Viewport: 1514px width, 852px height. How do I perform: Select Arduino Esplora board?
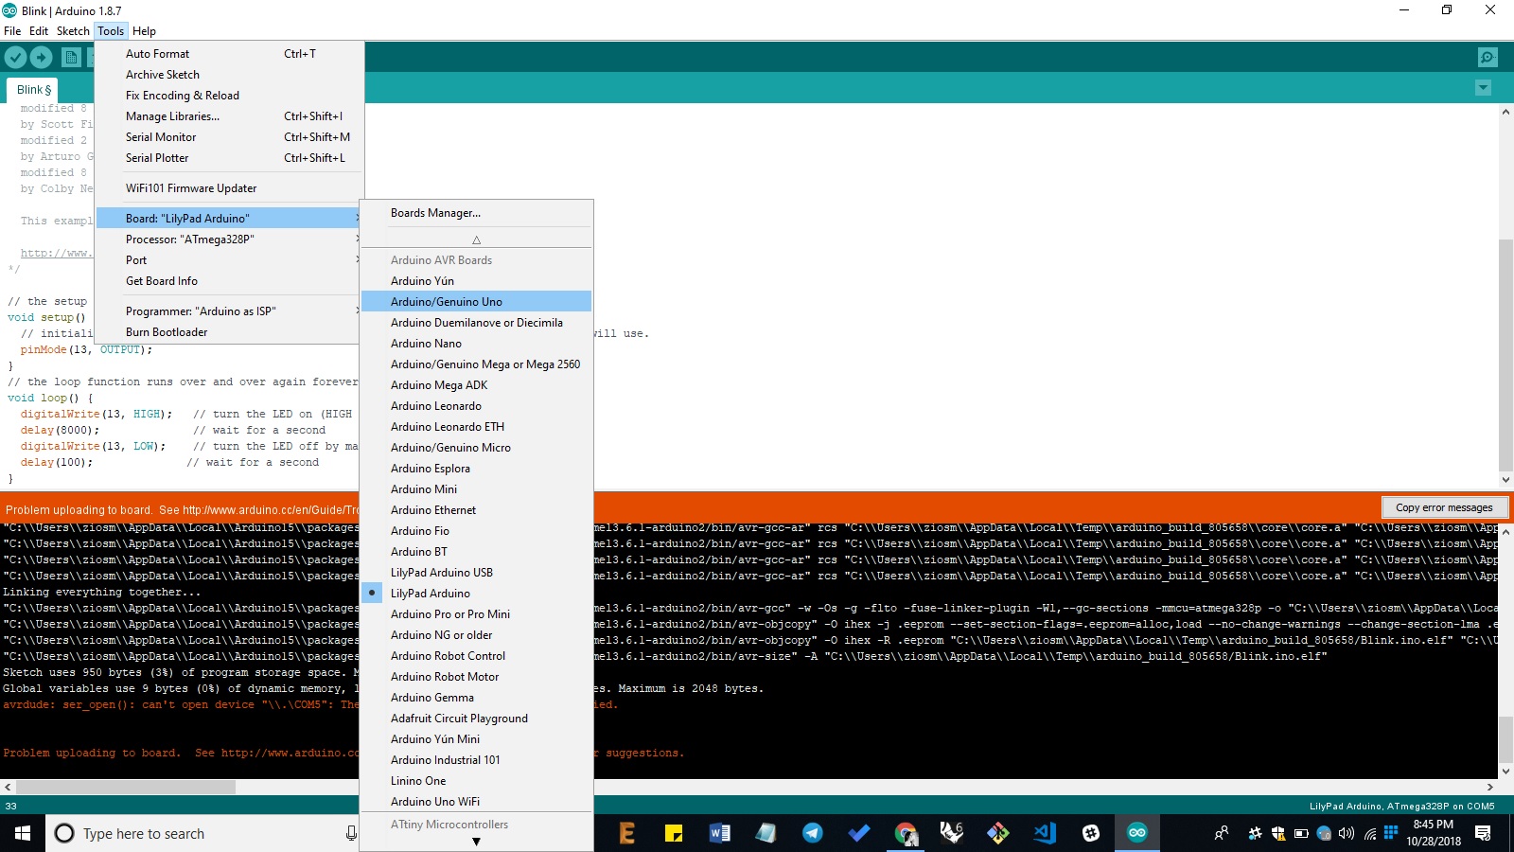click(x=476, y=469)
